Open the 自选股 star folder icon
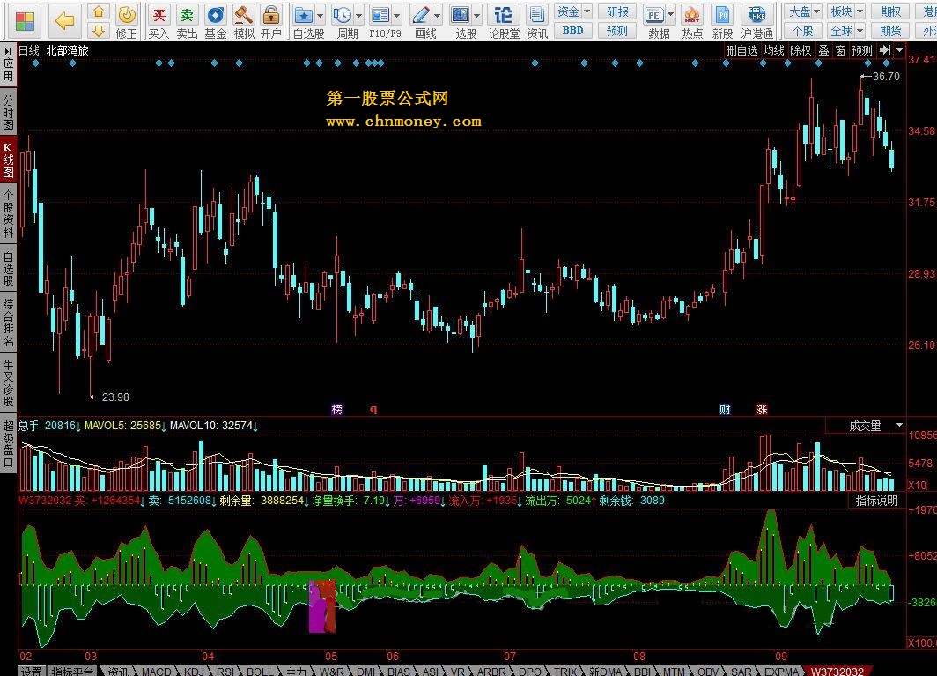The width and height of the screenshot is (937, 676). click(x=304, y=15)
